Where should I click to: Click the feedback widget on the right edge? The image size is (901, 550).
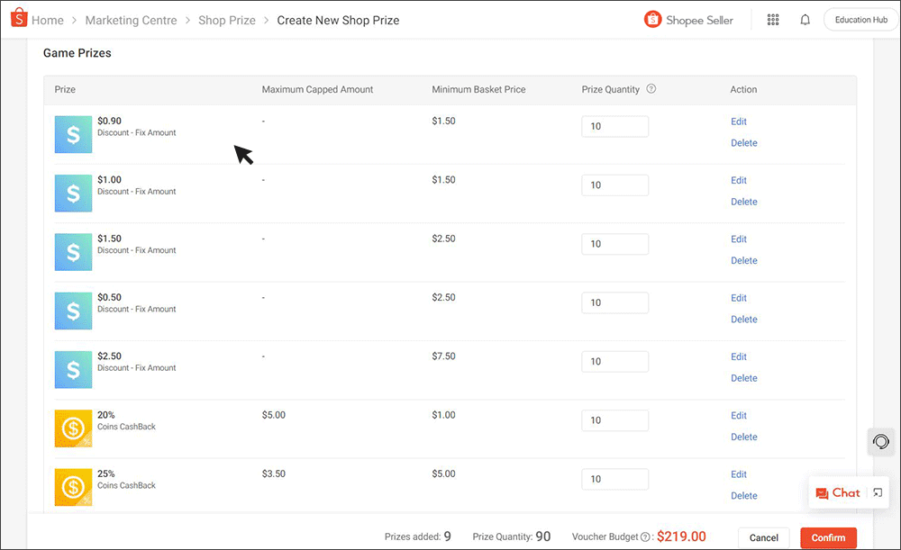coord(881,442)
